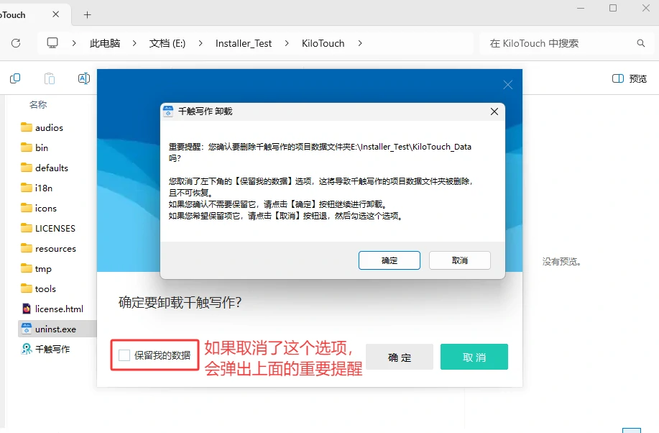
Task: Select the defaults folder
Action: click(x=45, y=168)
